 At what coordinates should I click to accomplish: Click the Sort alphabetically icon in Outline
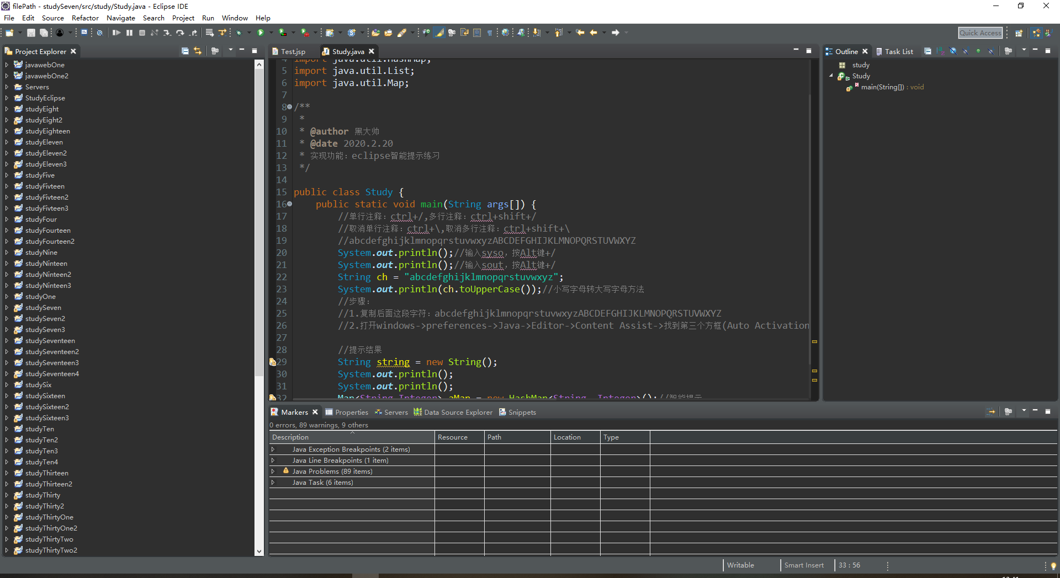click(x=940, y=51)
